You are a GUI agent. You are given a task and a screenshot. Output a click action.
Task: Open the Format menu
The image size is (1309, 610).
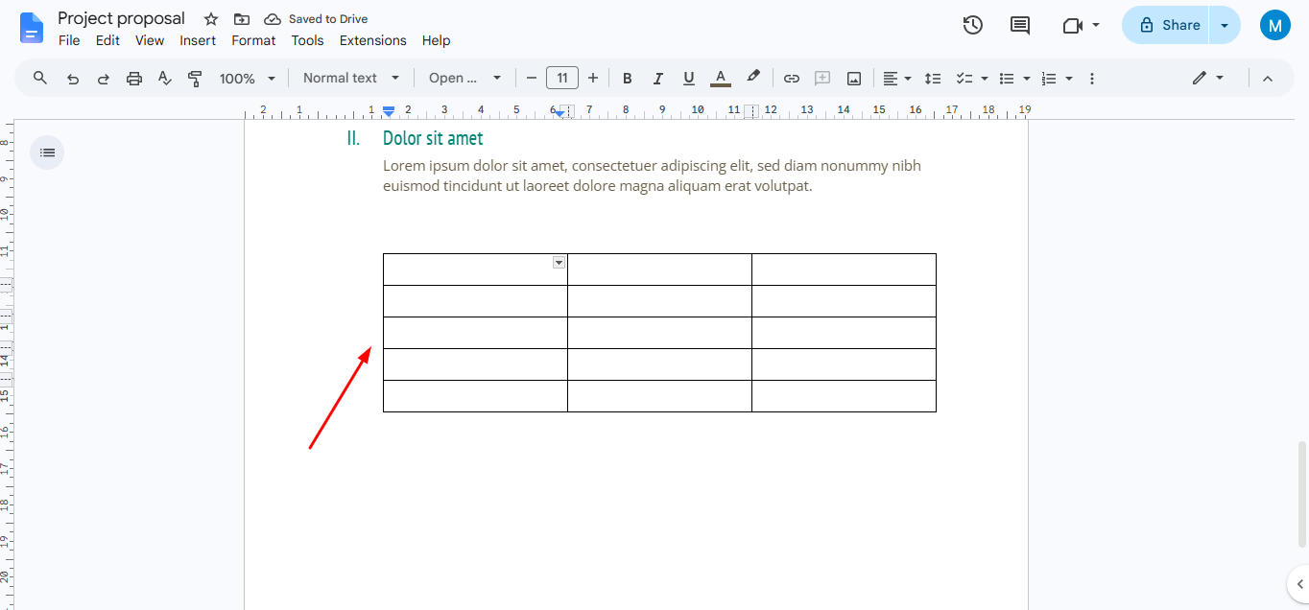253,40
